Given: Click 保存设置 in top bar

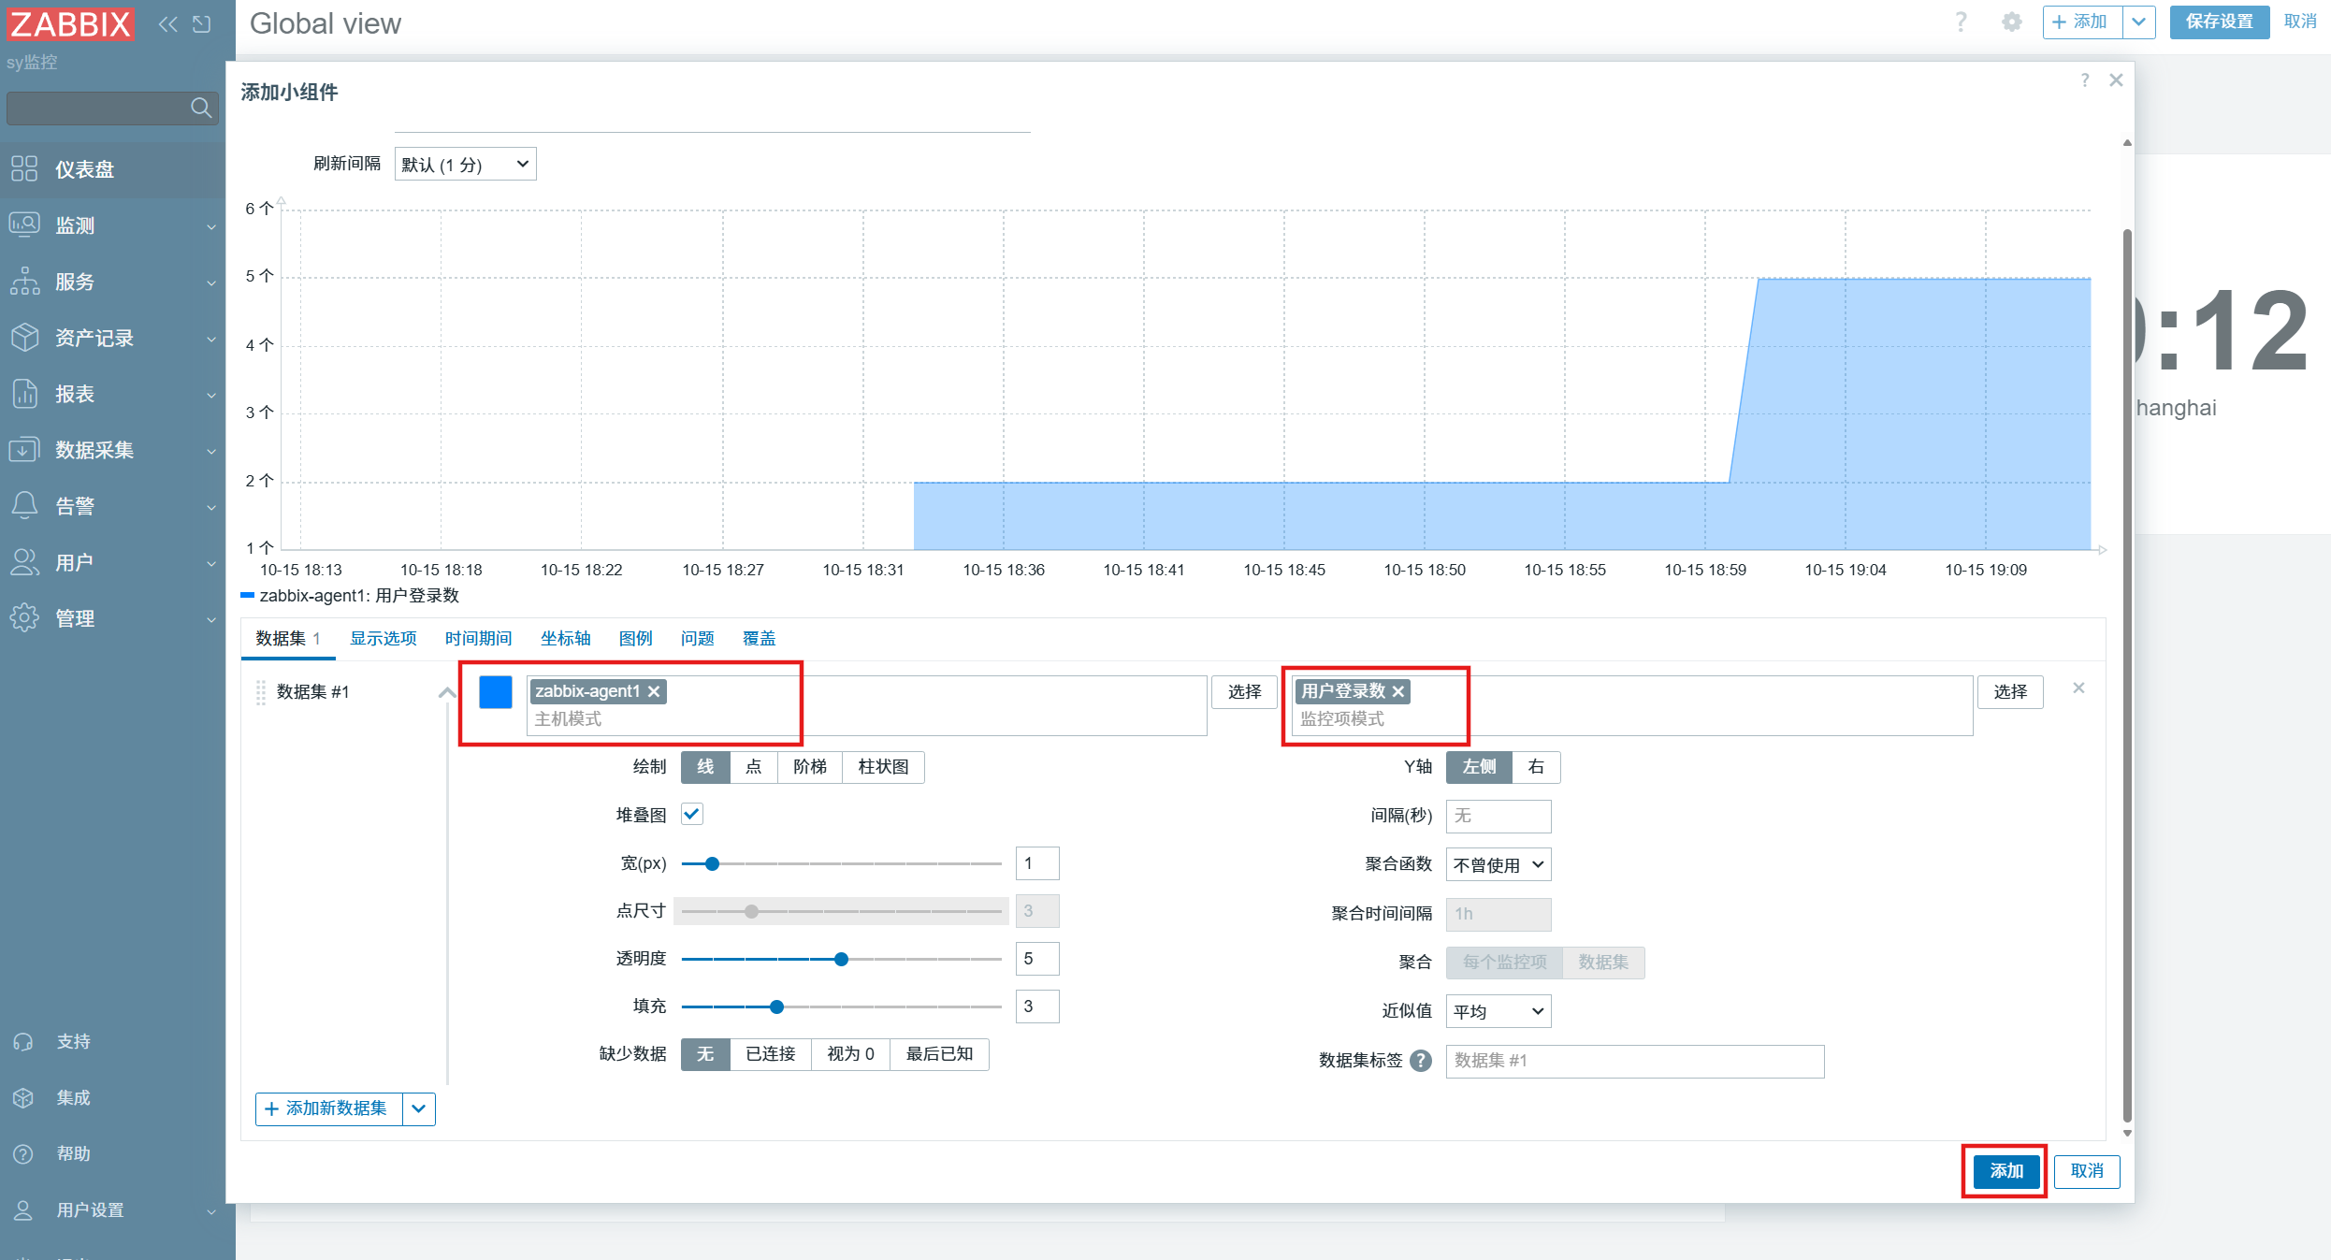Looking at the screenshot, I should pyautogui.click(x=2218, y=22).
